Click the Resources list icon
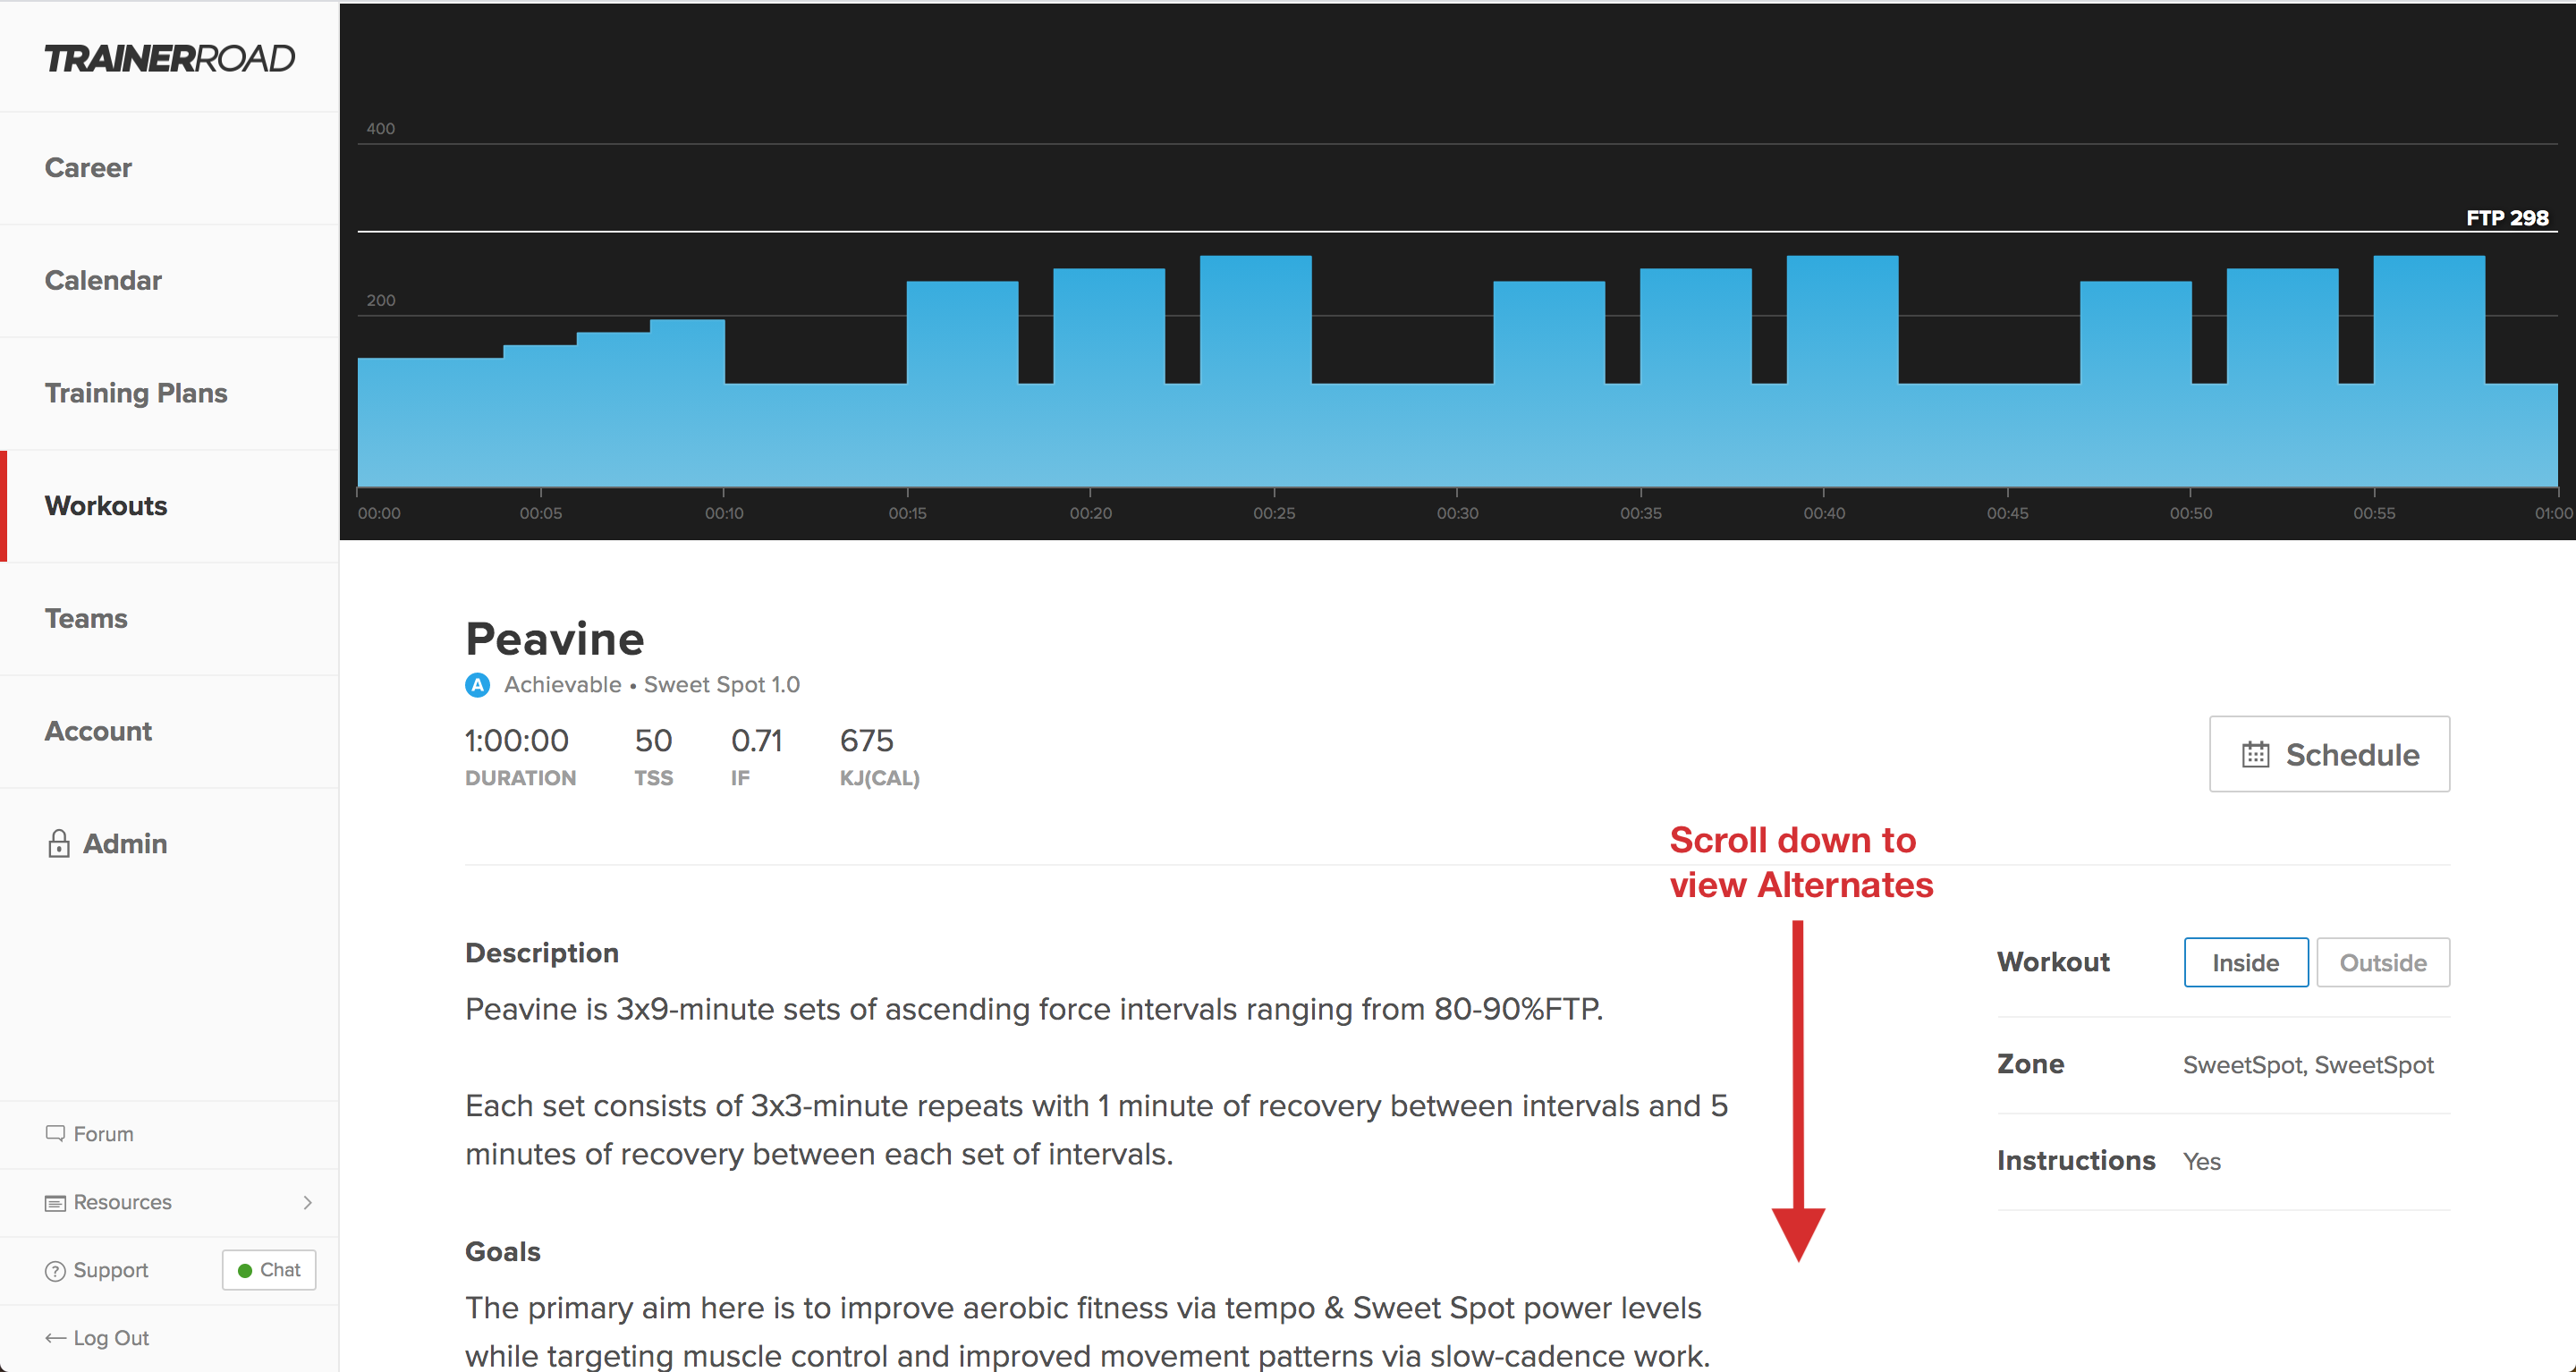The image size is (2576, 1372). coord(55,1202)
